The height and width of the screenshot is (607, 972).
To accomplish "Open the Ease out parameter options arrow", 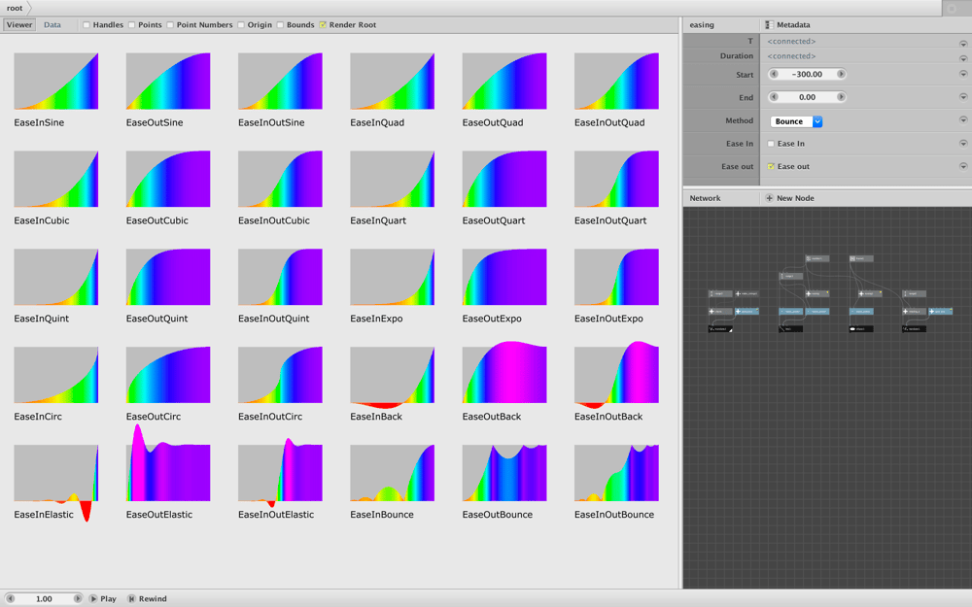I will pyautogui.click(x=962, y=166).
